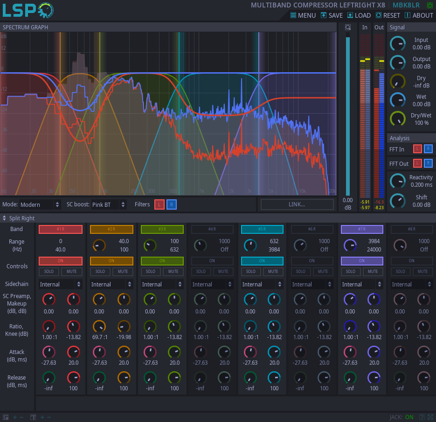The height and width of the screenshot is (422, 436).
Task: Click band #2 R ratio knob reading 69.7 :1
Action: (99, 327)
